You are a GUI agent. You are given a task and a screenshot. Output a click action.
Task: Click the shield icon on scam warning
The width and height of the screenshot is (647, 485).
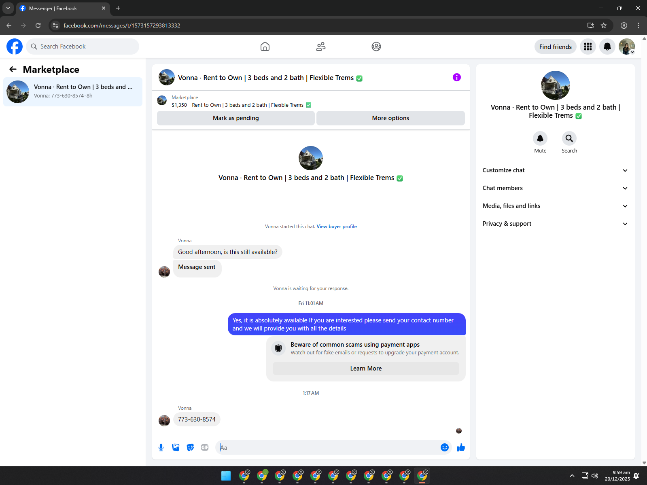tap(278, 348)
